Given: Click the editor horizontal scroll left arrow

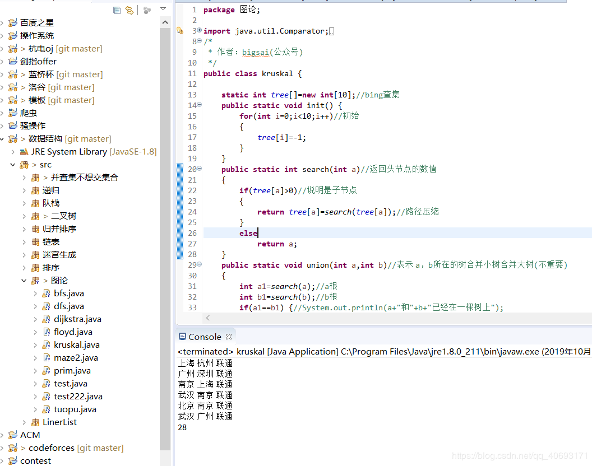Looking at the screenshot, I should [x=207, y=318].
